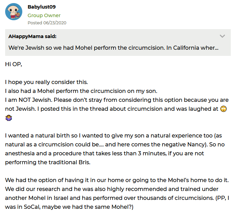
Task: Expand the quoted AHappyMama post chevron
Action: (x=222, y=36)
